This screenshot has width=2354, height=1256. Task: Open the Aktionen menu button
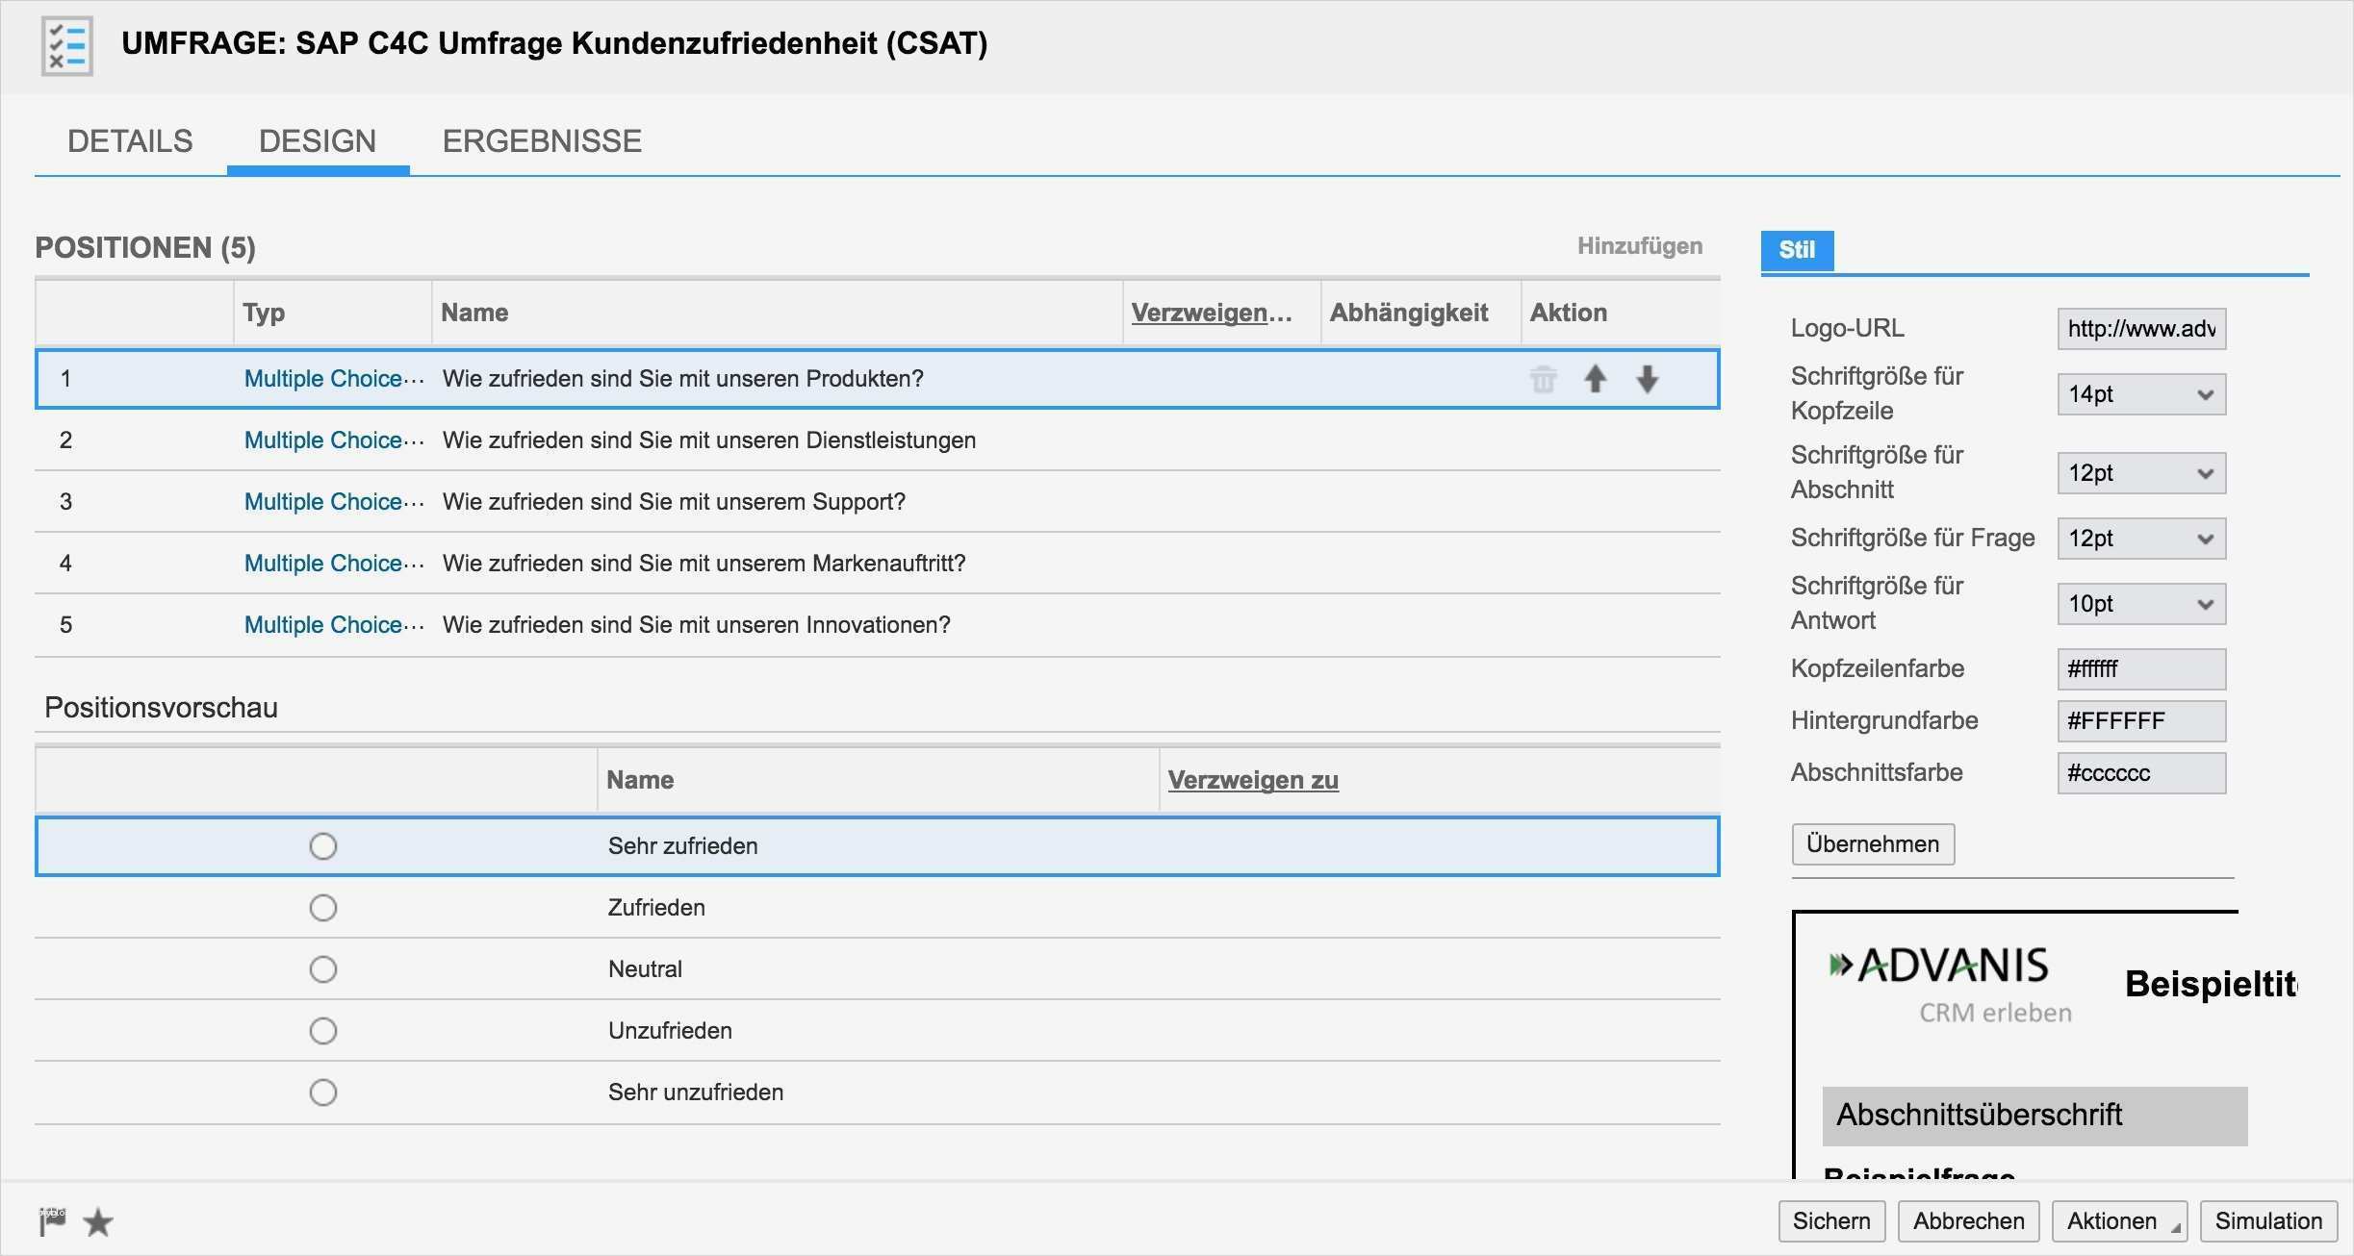click(2118, 1221)
